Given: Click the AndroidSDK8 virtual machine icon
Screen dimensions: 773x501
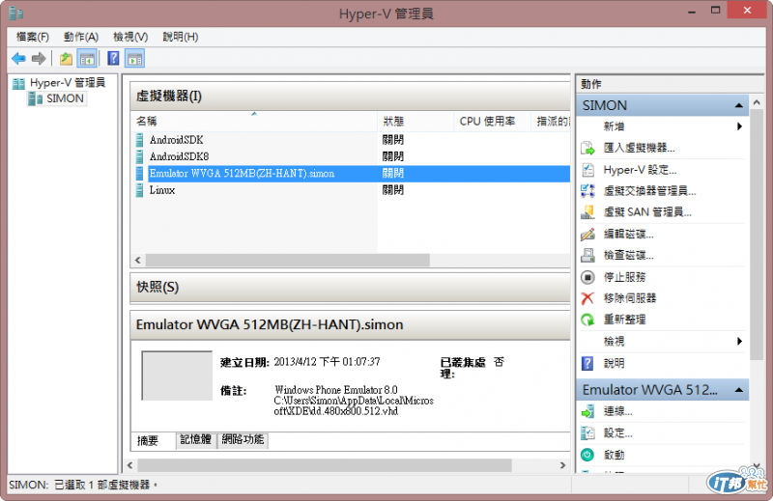Looking at the screenshot, I should [x=139, y=156].
